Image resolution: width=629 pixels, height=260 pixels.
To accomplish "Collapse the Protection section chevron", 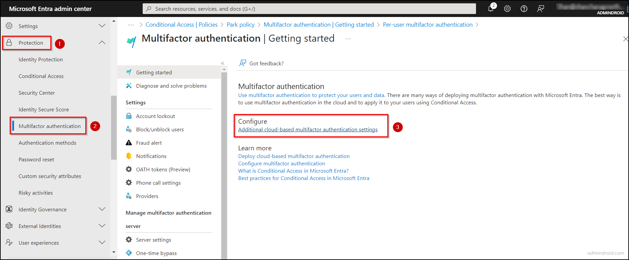I will (x=102, y=43).
